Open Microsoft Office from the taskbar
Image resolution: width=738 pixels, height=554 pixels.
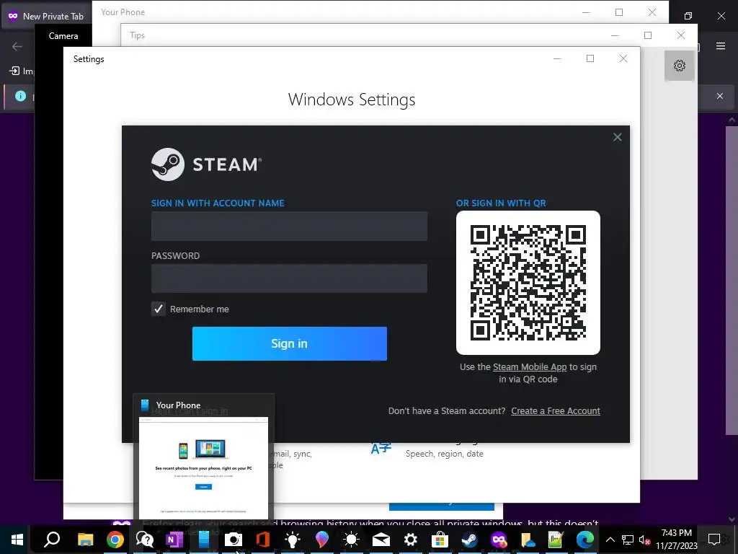coord(262,540)
